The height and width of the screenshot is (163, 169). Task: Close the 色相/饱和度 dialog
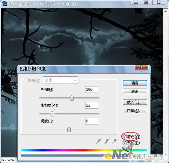click(142, 67)
